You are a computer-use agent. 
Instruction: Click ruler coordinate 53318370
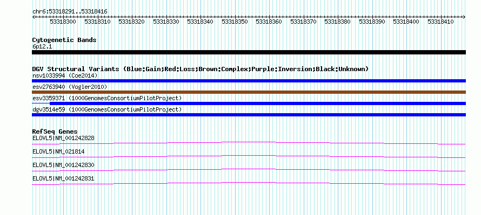tap(303, 22)
